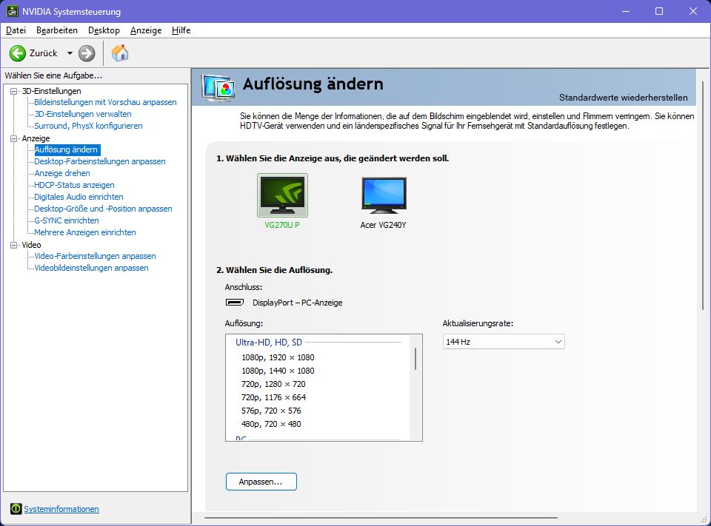The height and width of the screenshot is (526, 711).
Task: Open HDCP-Status anzeigen
Action: [74, 185]
